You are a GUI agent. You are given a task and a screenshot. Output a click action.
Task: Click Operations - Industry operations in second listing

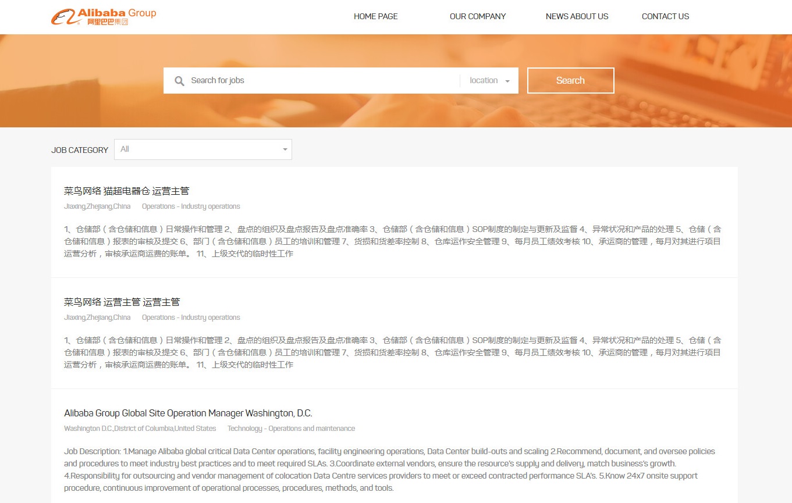191,318
